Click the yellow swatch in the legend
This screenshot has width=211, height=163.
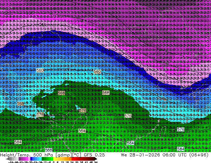pos(54,159)
